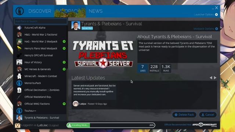Click MC Heroes & Generals pack icon
The image size is (235, 132).
click(x=19, y=69)
